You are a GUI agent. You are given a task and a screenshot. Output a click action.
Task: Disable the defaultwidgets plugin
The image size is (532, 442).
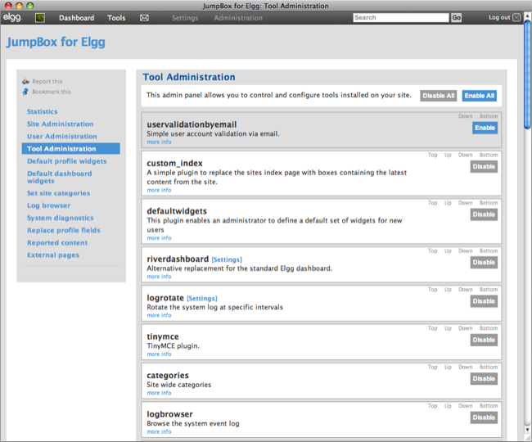tap(484, 214)
